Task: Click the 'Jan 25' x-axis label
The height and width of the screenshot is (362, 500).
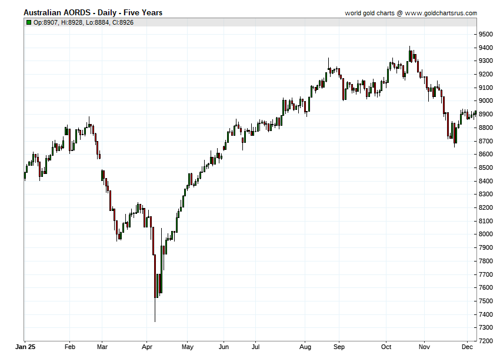Action: coord(25,347)
